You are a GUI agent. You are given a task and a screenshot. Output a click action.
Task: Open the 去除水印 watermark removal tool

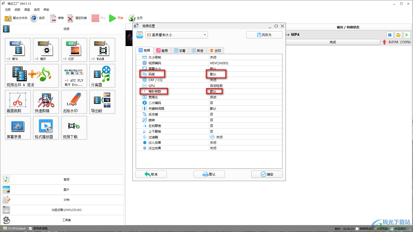(x=74, y=102)
